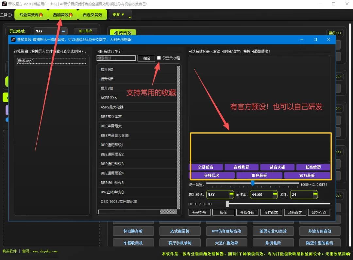Click the 输出路径 button in main window

[x=86, y=31]
